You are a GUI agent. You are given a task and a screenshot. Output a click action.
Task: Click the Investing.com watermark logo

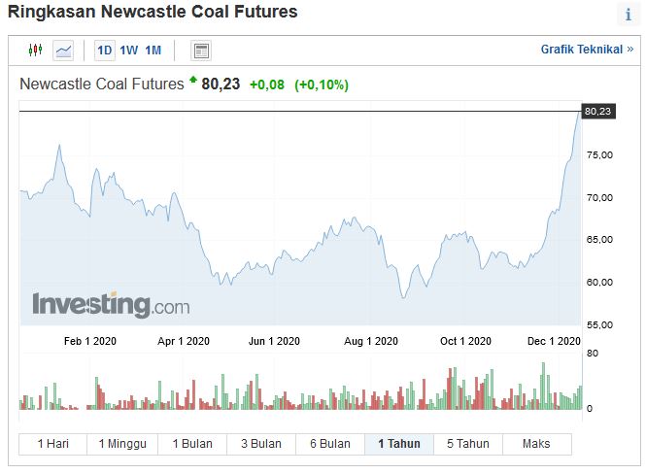(x=112, y=305)
